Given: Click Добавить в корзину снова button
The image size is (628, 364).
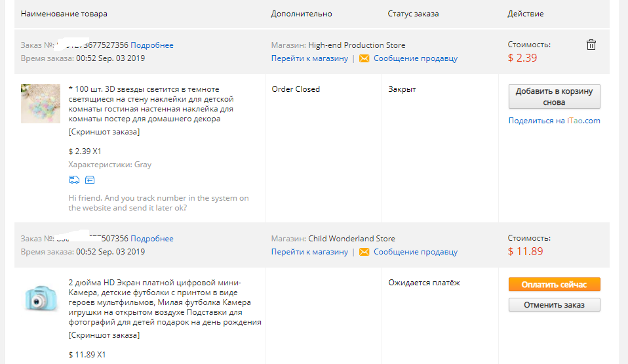Looking at the screenshot, I should pyautogui.click(x=555, y=96).
